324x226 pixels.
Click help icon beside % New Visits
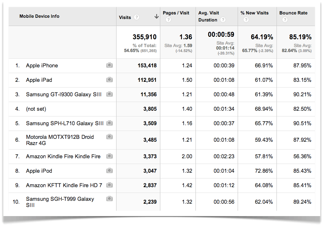(245, 20)
